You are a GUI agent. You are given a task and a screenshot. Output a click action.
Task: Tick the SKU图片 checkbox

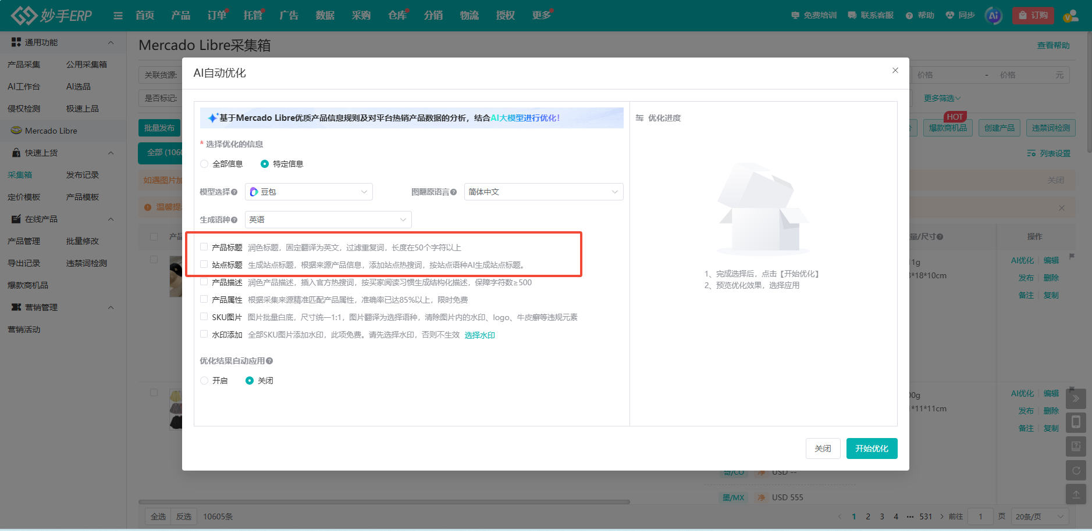(204, 317)
